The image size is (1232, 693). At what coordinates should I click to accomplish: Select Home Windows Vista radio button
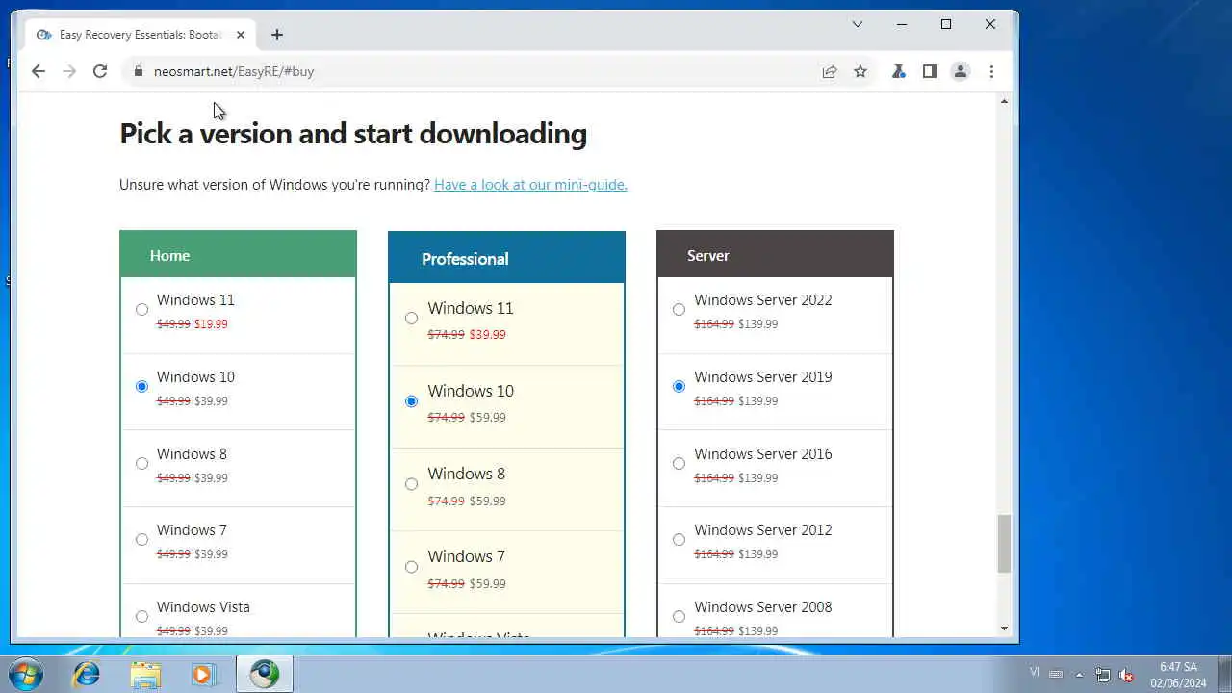click(x=142, y=616)
